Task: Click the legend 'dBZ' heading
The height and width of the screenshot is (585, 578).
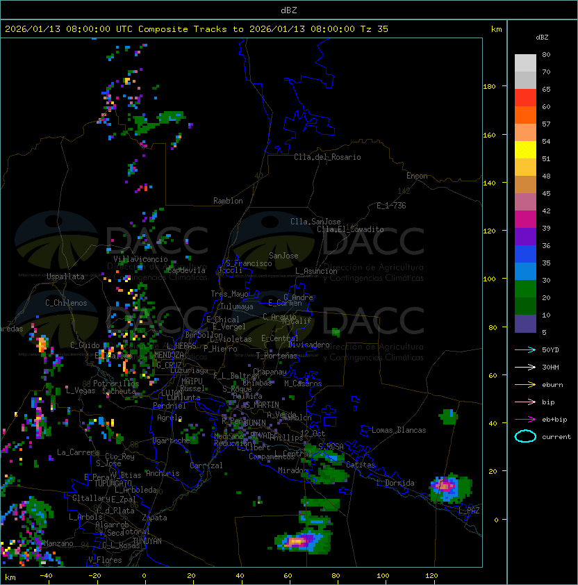Action: (x=542, y=38)
